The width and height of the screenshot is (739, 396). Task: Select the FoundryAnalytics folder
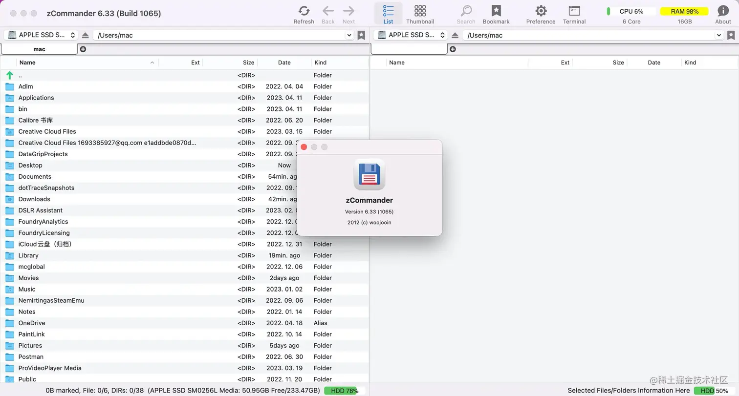point(184,222)
